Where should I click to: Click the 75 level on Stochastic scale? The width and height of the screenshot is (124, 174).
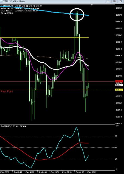coord(116,136)
